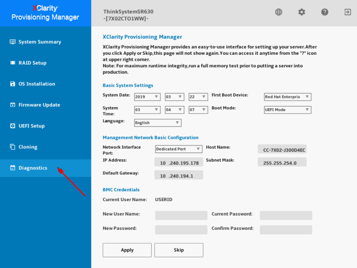Click the Management Network Basic Configuration heading

(150, 137)
